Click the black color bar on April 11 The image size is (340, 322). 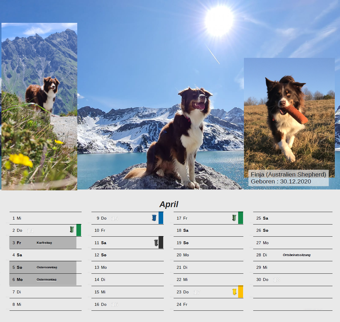tap(161, 242)
